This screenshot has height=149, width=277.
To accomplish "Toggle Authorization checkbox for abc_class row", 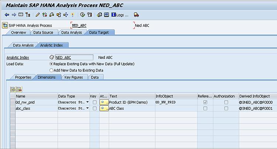I will pyautogui.click(x=226, y=108).
